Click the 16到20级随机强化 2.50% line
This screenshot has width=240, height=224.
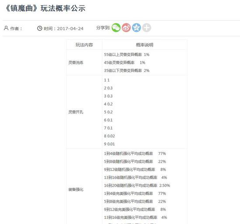tap(137, 186)
